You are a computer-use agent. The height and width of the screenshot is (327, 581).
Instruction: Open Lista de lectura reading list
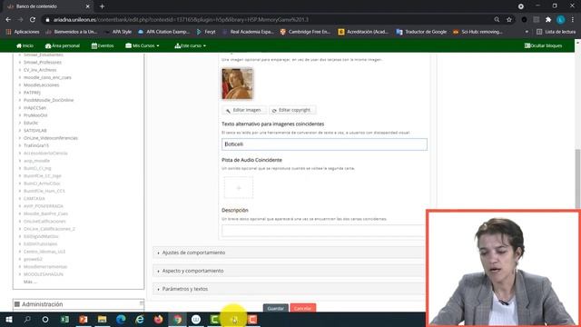(556, 32)
